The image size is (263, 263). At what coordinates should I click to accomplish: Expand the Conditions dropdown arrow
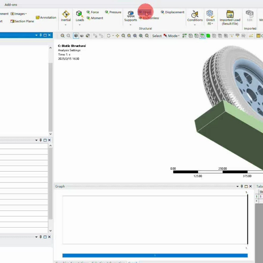[195, 25]
